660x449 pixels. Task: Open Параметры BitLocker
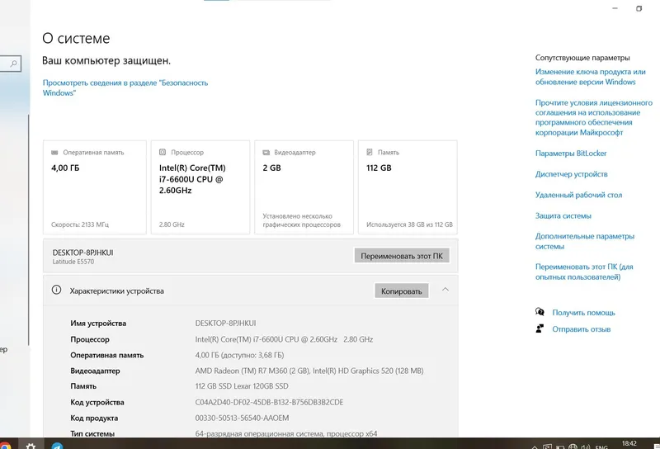pos(571,154)
